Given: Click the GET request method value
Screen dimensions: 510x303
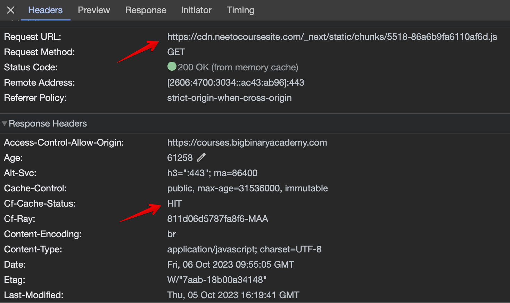Looking at the screenshot, I should coord(176,52).
